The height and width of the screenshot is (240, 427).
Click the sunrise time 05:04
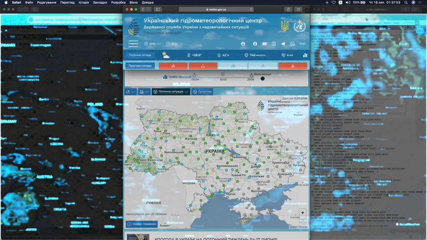[x=195, y=79]
